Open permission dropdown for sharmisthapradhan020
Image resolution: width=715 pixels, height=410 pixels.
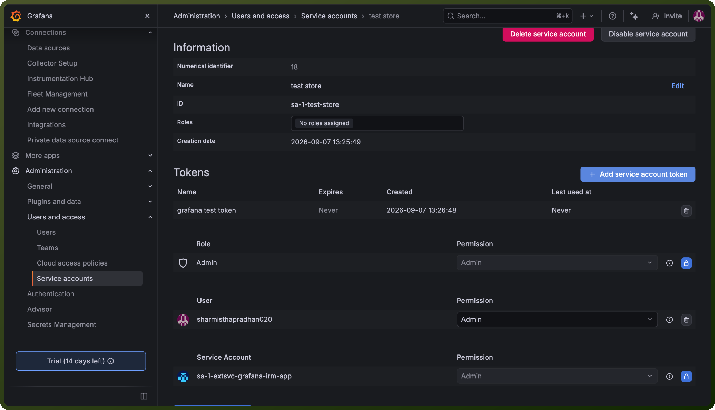[x=557, y=319]
